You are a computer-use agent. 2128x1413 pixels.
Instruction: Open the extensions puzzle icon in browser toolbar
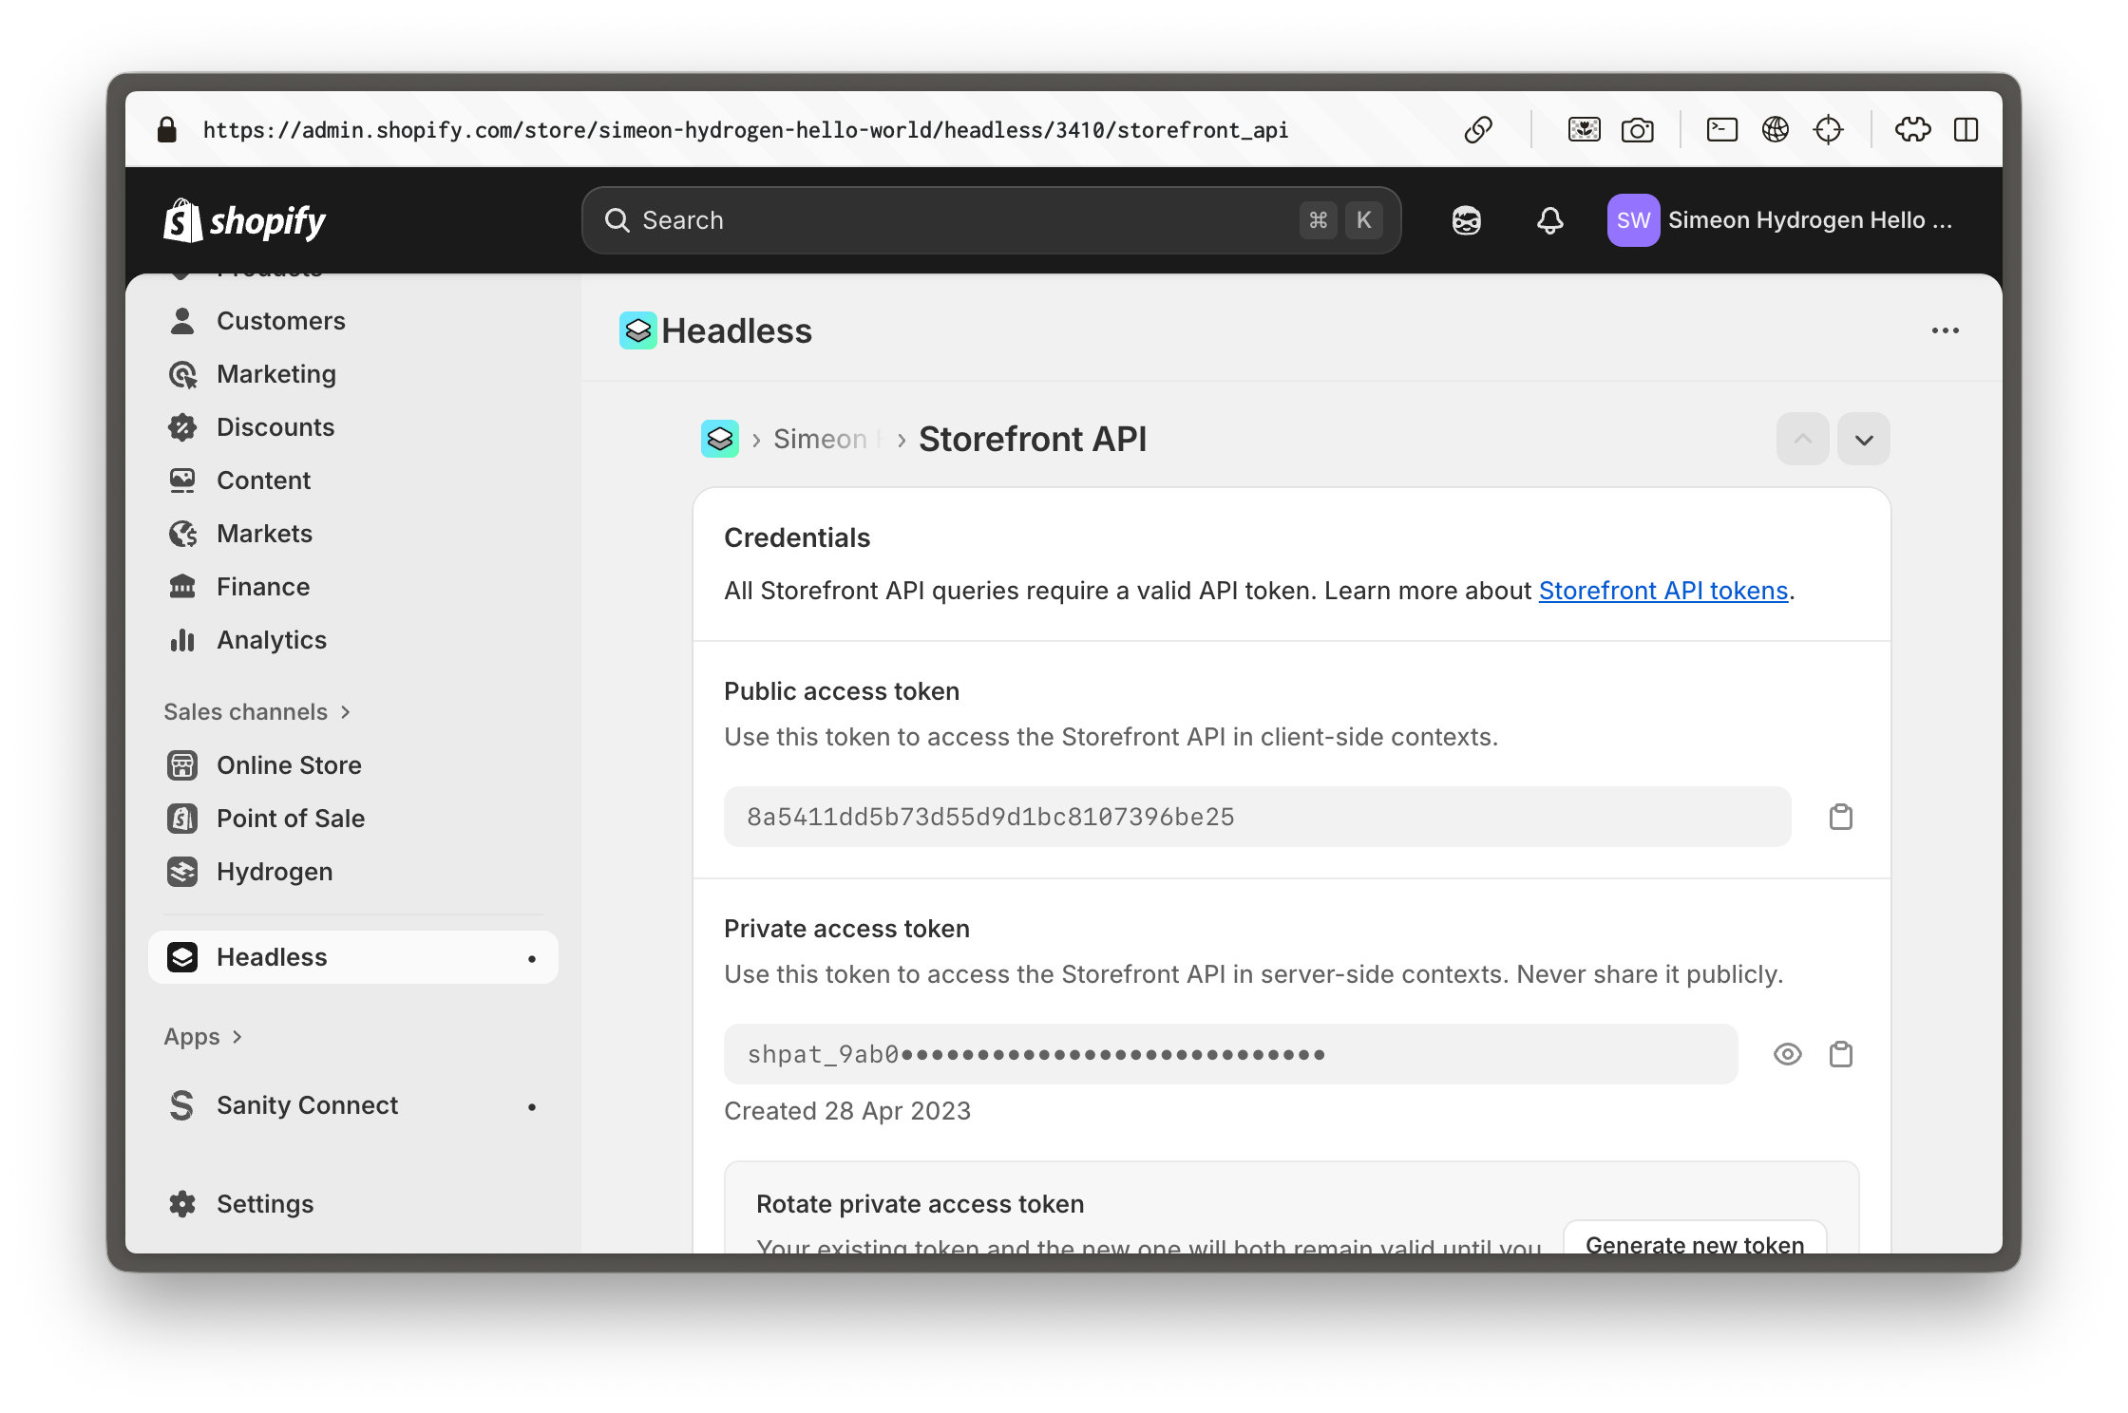click(1913, 129)
